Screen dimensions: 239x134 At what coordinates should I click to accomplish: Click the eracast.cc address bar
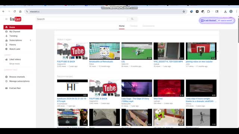pyautogui.click(x=105, y=12)
